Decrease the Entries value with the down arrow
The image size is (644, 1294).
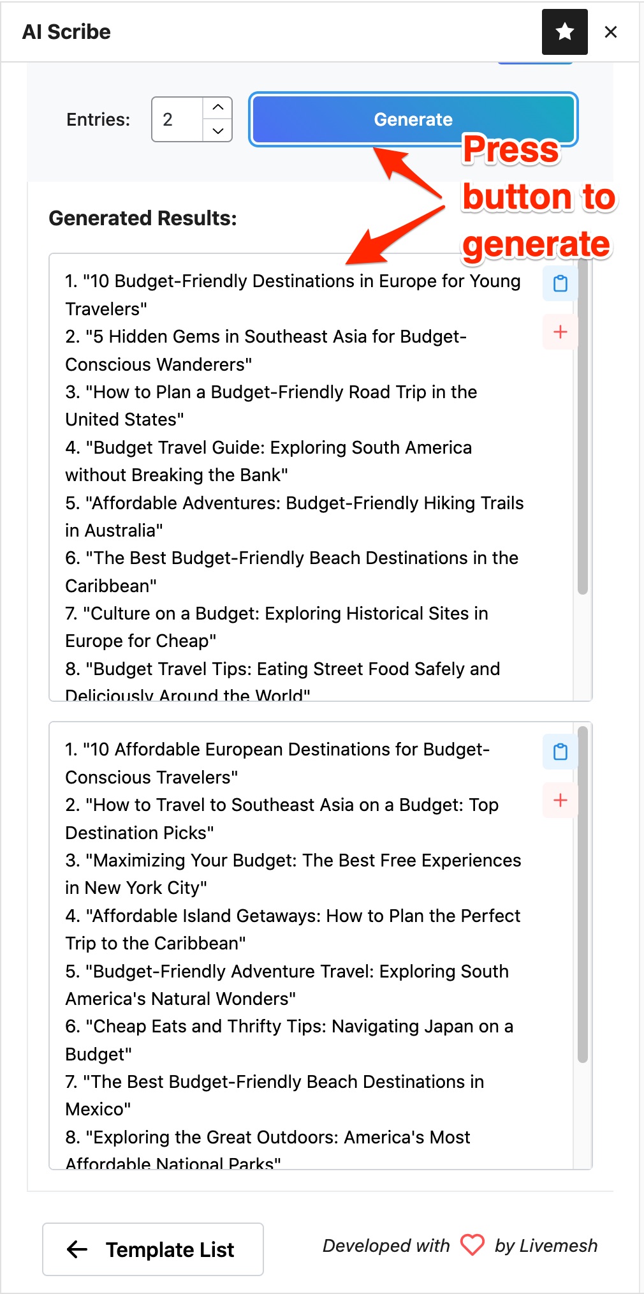tap(218, 130)
